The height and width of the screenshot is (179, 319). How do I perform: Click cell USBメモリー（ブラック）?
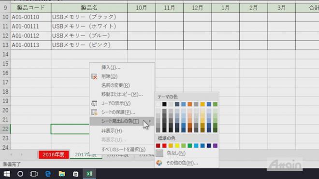[x=89, y=17]
